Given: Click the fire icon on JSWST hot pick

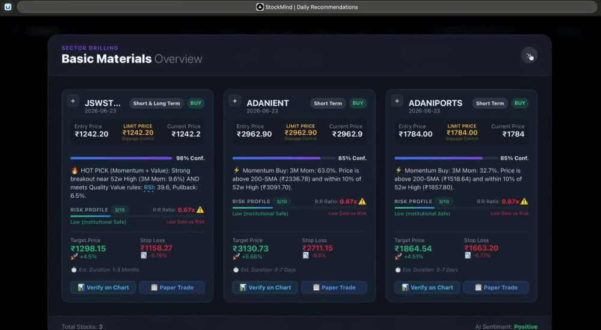Looking at the screenshot, I should (75, 171).
